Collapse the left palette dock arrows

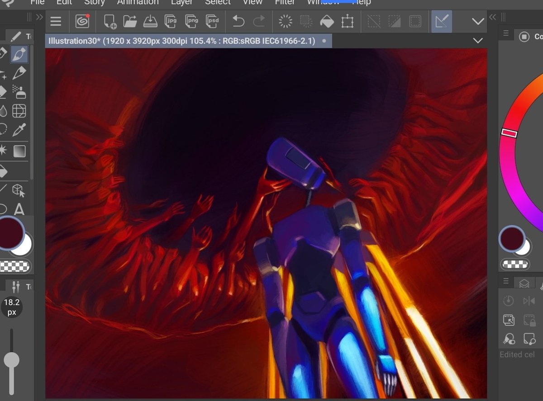click(39, 17)
